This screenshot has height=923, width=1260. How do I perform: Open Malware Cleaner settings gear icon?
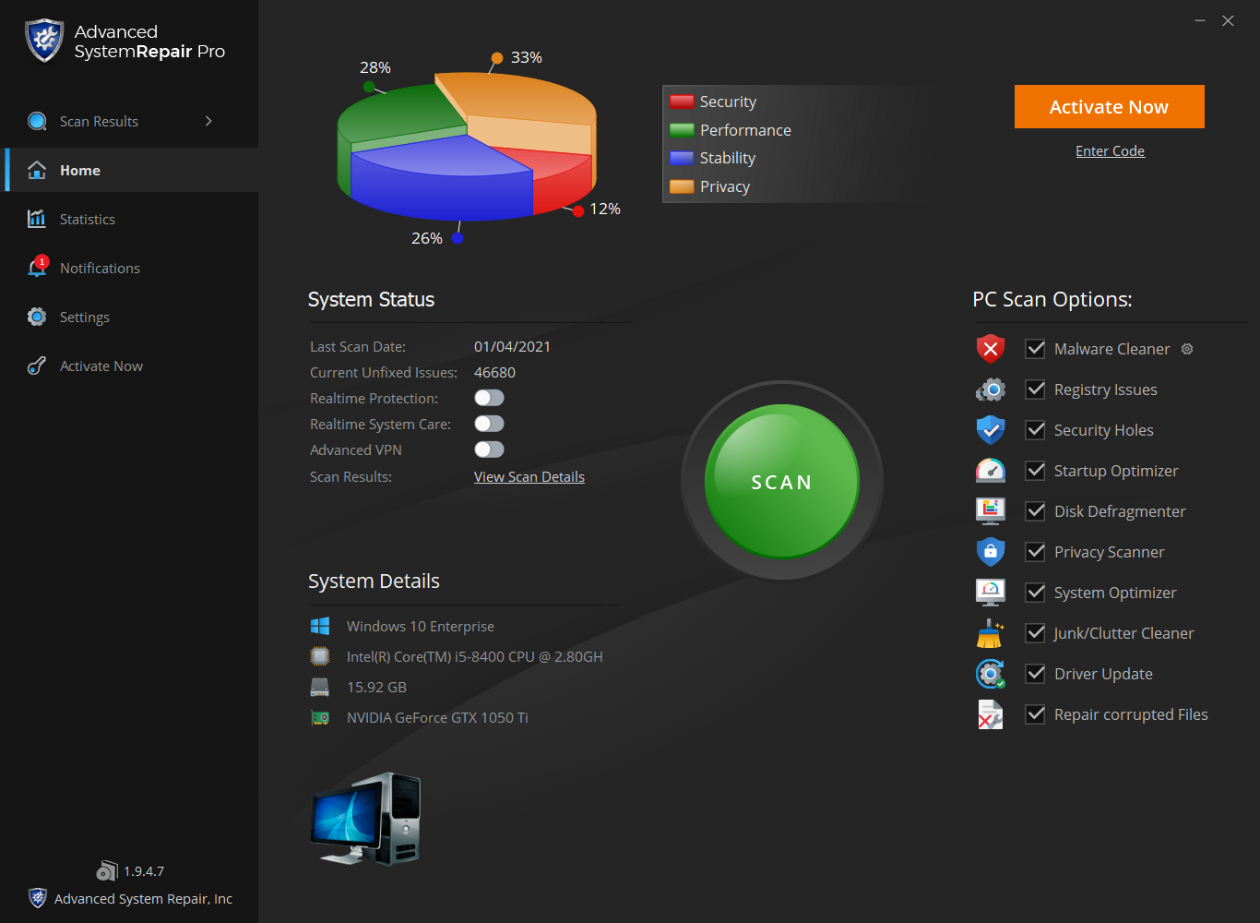click(x=1187, y=349)
